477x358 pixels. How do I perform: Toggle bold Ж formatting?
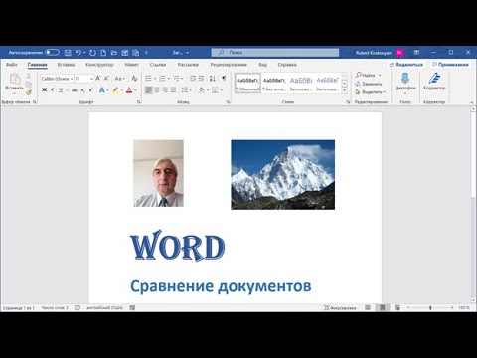44,89
